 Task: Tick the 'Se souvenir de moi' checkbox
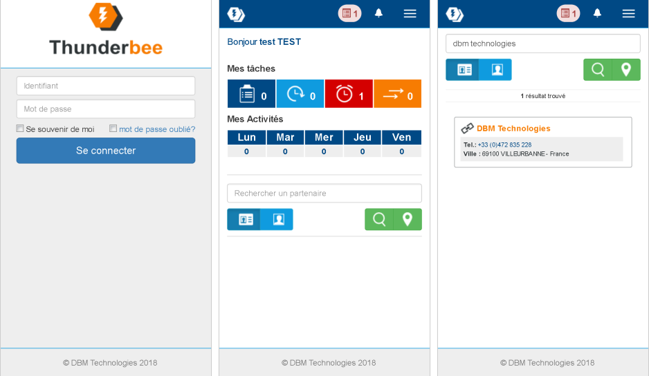20,129
